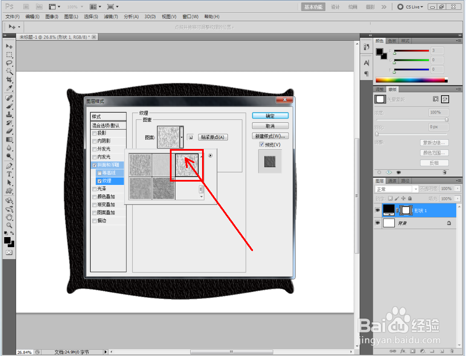Hide the 形状 1 layer visibility eye
This screenshot has width=466, height=356.
[x=377, y=210]
